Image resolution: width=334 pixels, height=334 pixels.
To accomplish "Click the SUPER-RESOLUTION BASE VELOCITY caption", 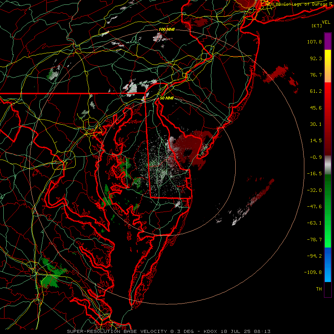I will point(117,331).
